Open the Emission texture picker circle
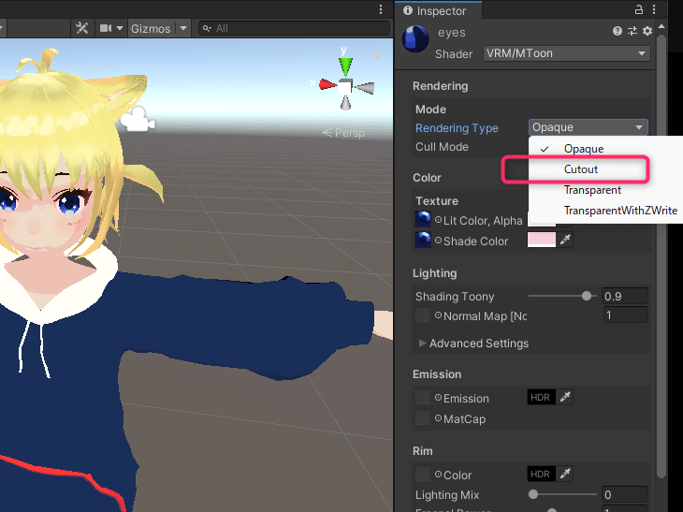The height and width of the screenshot is (512, 683). pos(438,398)
